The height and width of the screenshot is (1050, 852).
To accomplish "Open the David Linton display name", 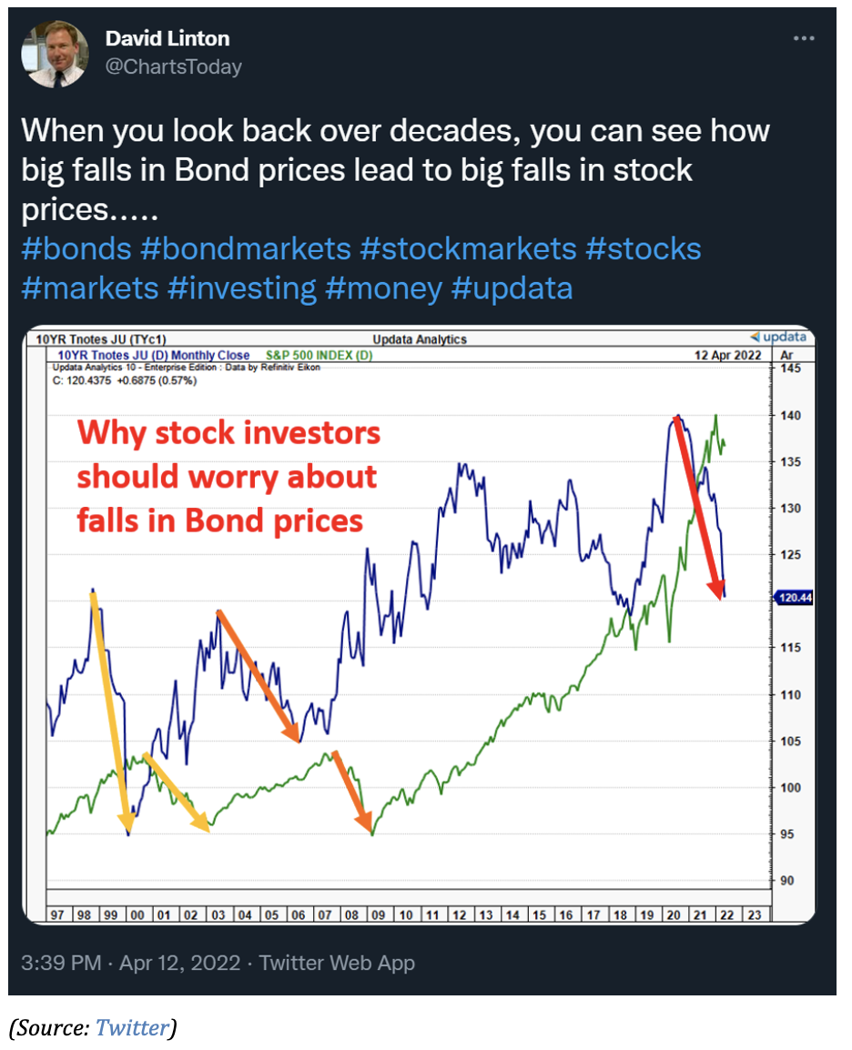I will pyautogui.click(x=167, y=39).
